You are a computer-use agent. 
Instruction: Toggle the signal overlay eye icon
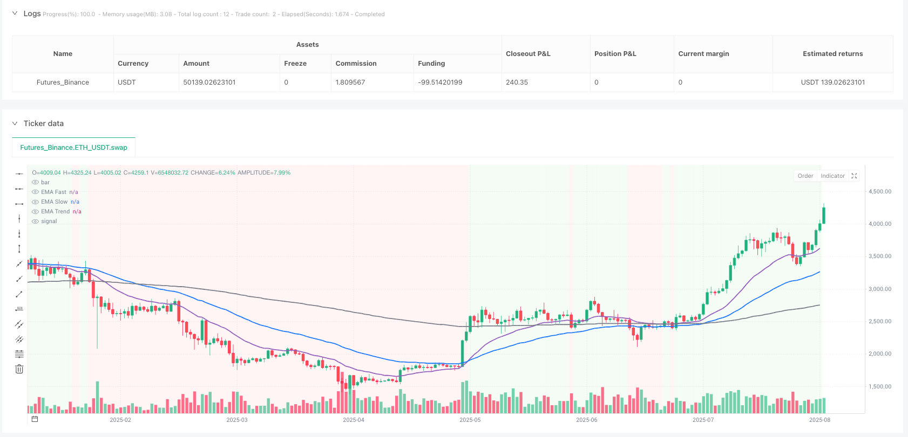(x=35, y=221)
